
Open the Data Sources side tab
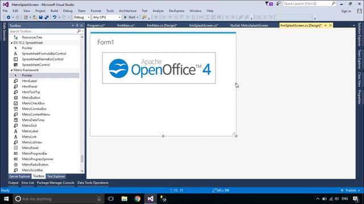pos(4,32)
